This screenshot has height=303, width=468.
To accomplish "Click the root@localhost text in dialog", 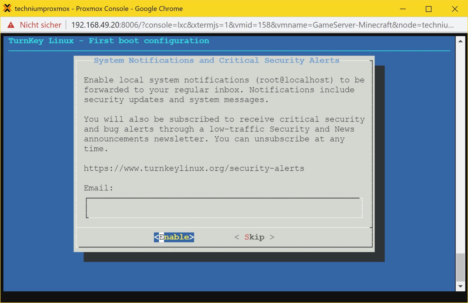I will point(294,80).
